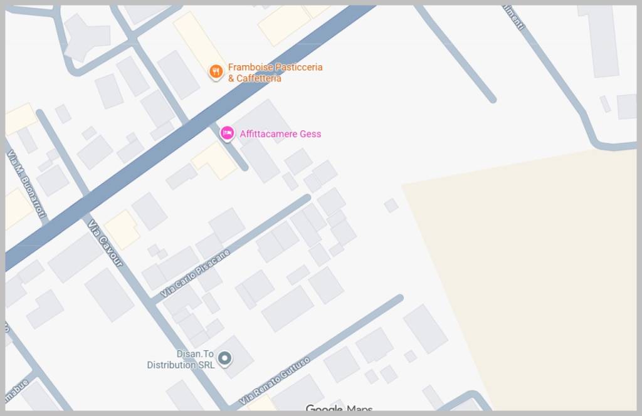Open the Affittacamere Gess place label
Screen dimensions: 642x416
280,133
